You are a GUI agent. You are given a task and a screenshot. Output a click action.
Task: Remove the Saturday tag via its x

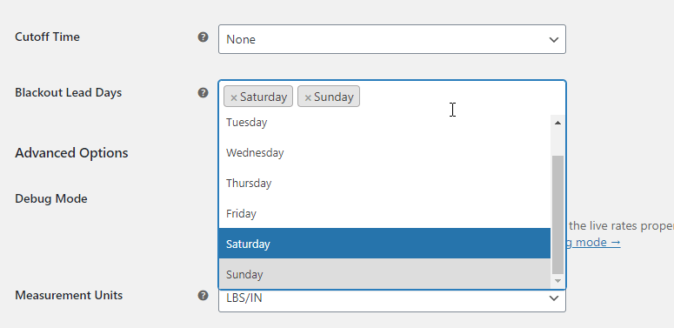[x=233, y=97]
